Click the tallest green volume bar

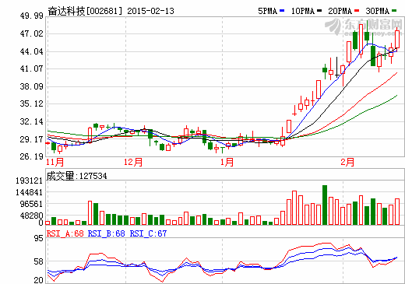[325, 205]
